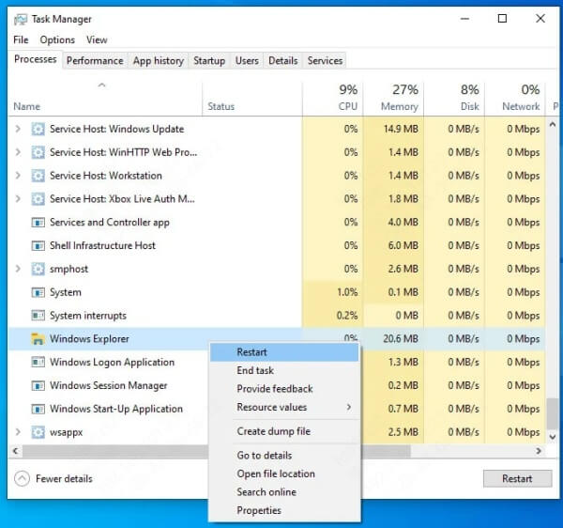563x528 pixels.
Task: Click the wsappx gear icon
Action: (x=38, y=432)
